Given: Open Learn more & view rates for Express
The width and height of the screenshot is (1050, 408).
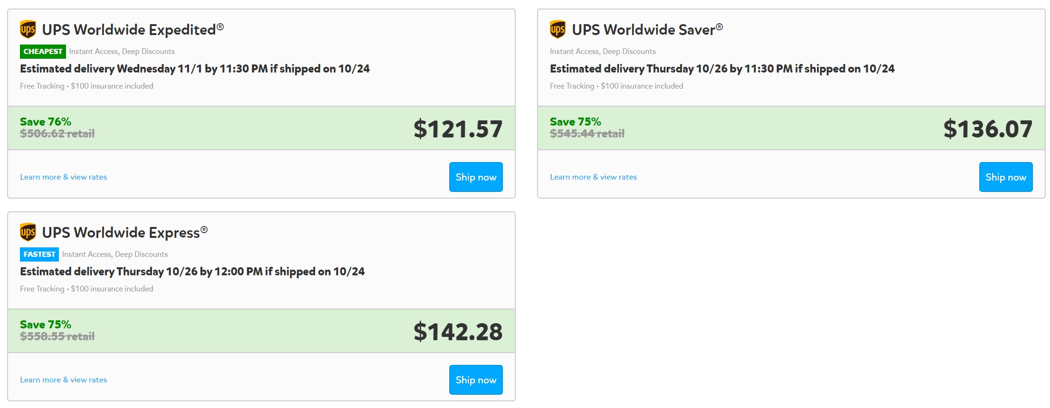Looking at the screenshot, I should 64,380.
